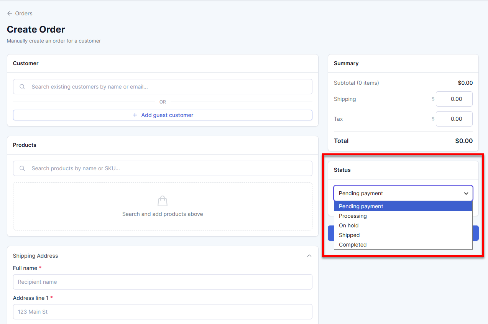
Task: Collapse the Shipping Address section chevron
Action: pos(309,256)
